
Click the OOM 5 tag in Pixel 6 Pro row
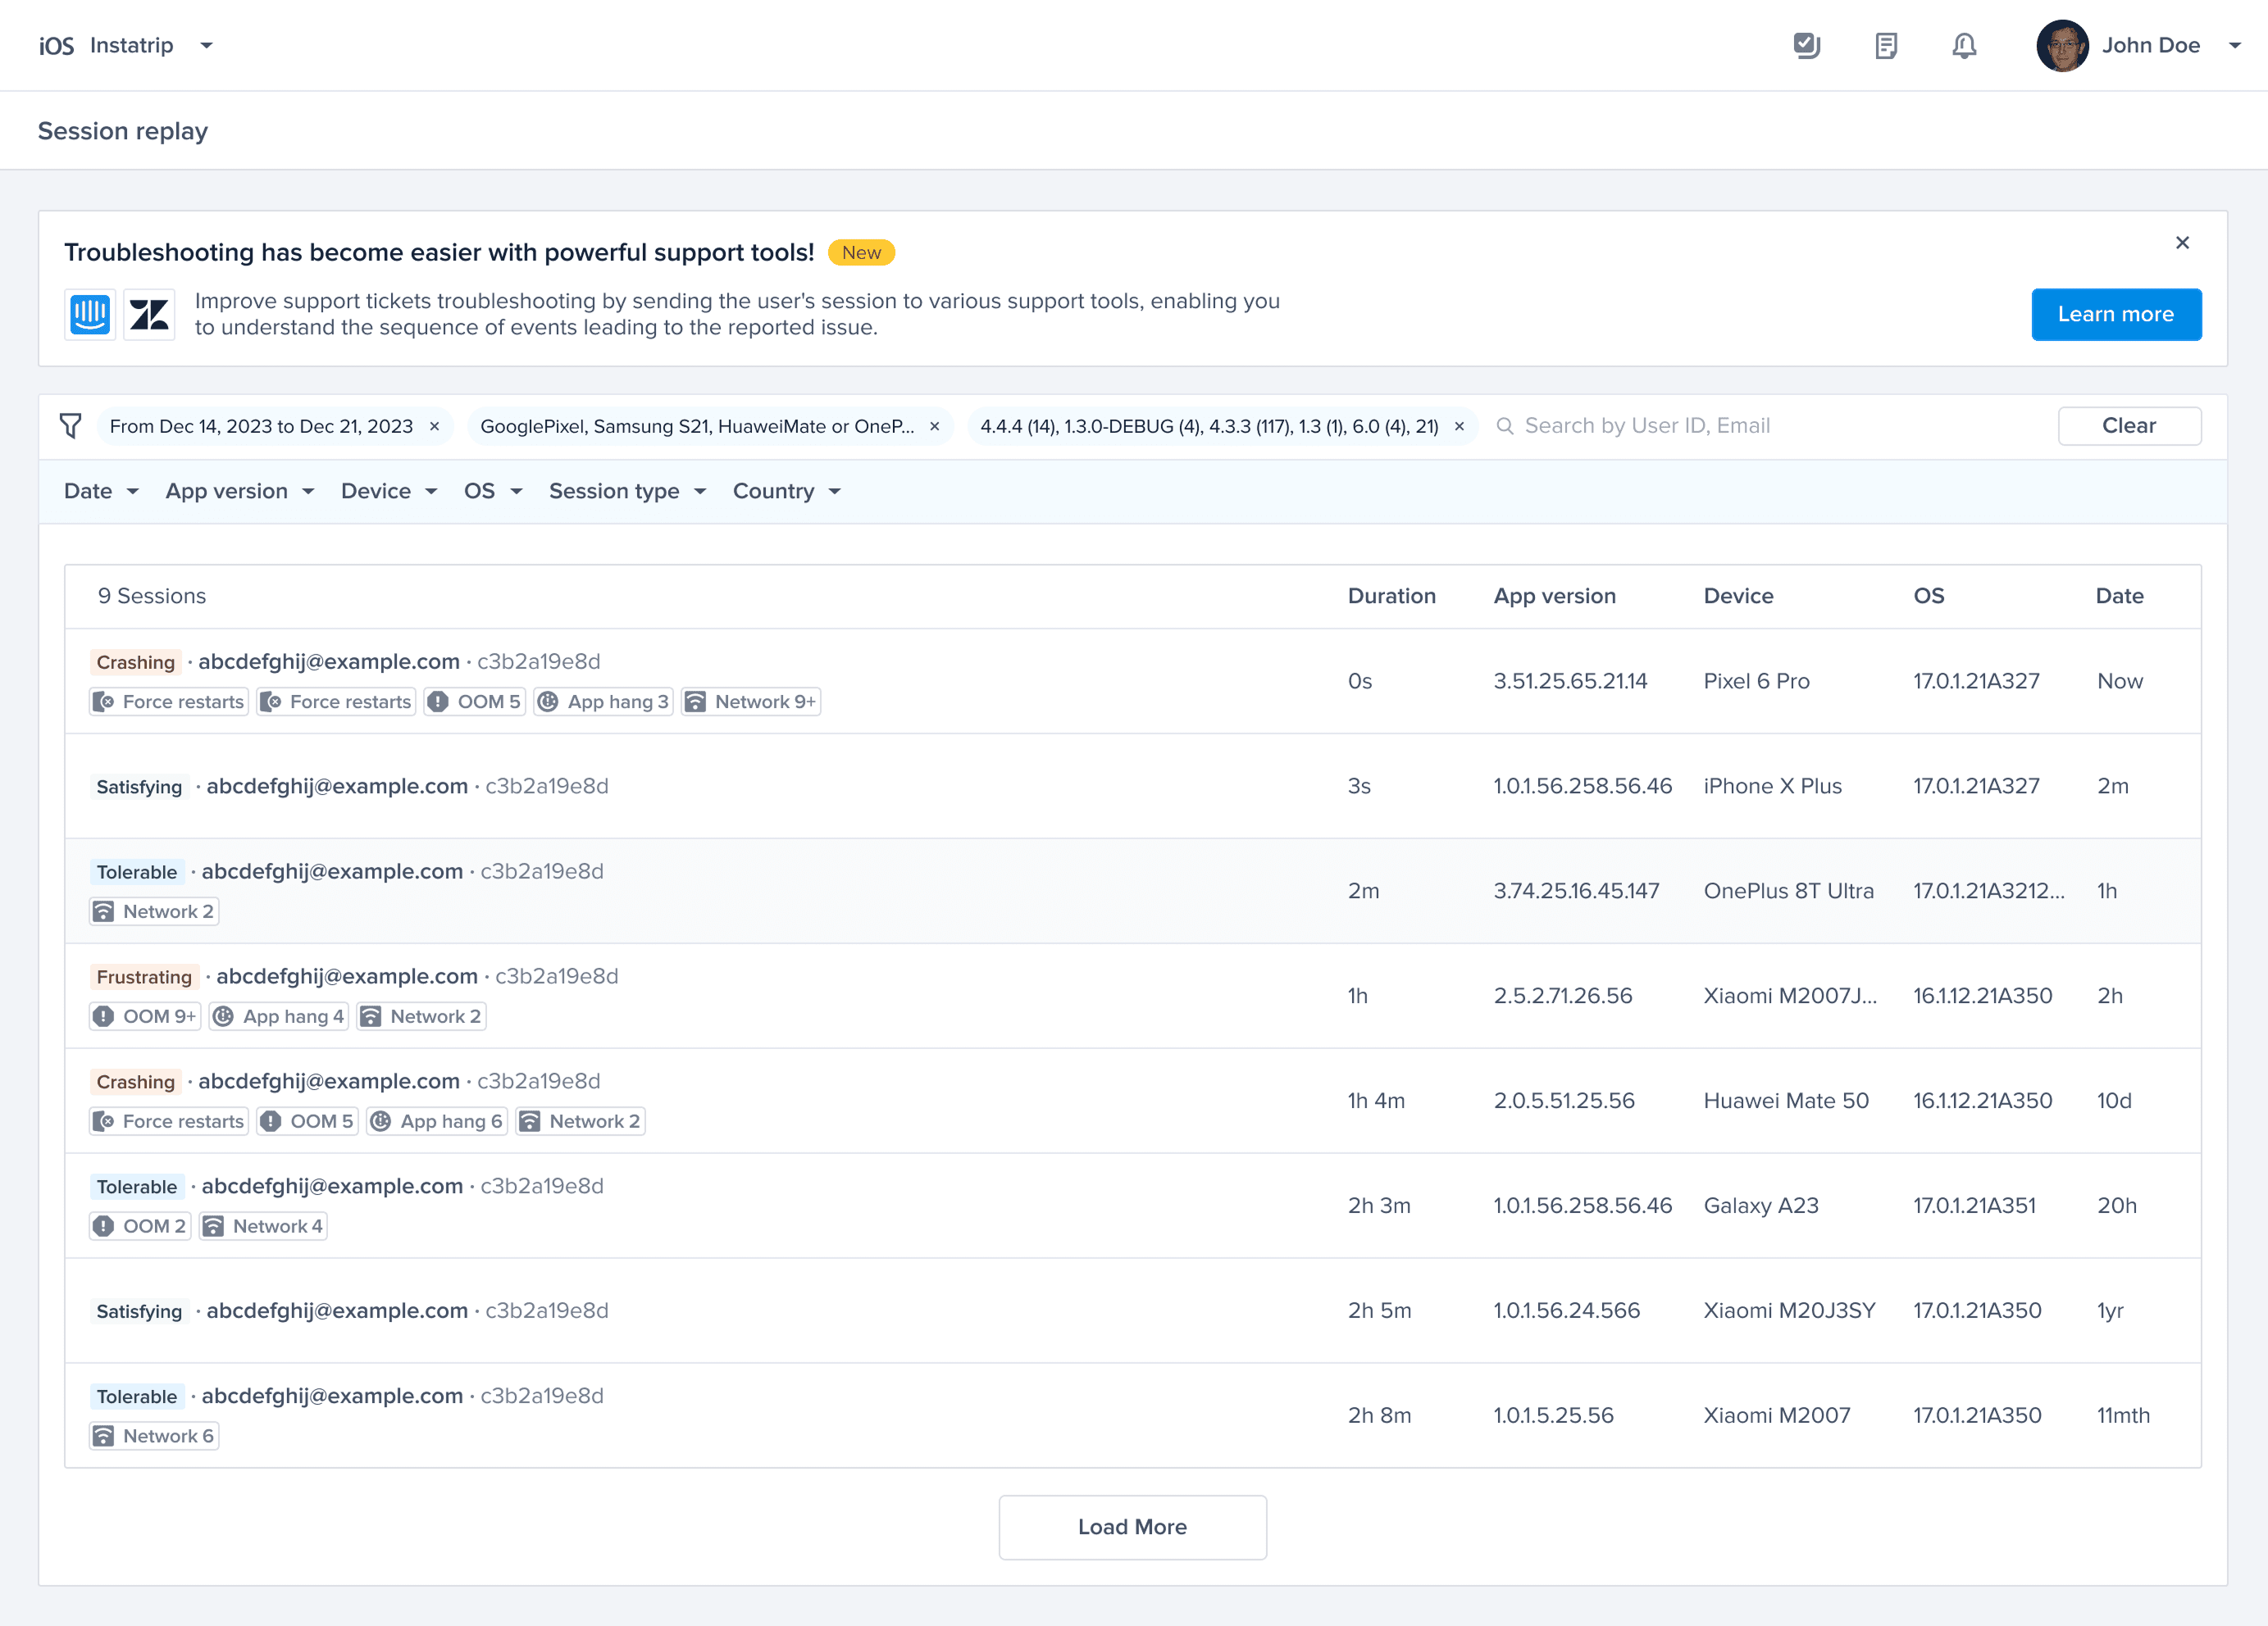coord(474,702)
